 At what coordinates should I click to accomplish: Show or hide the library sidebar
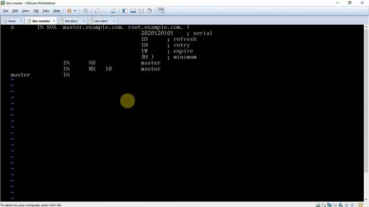pyautogui.click(x=125, y=11)
